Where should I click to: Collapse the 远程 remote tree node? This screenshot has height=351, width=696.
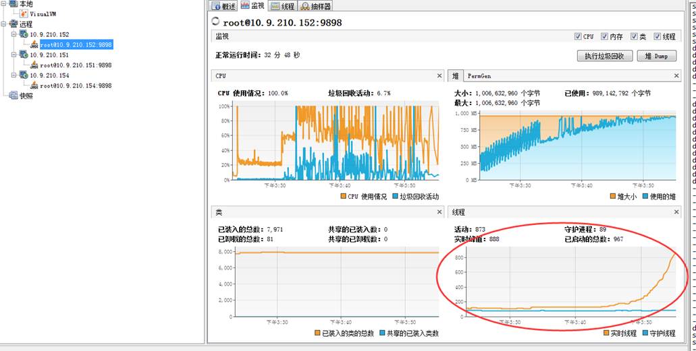pos(3,24)
